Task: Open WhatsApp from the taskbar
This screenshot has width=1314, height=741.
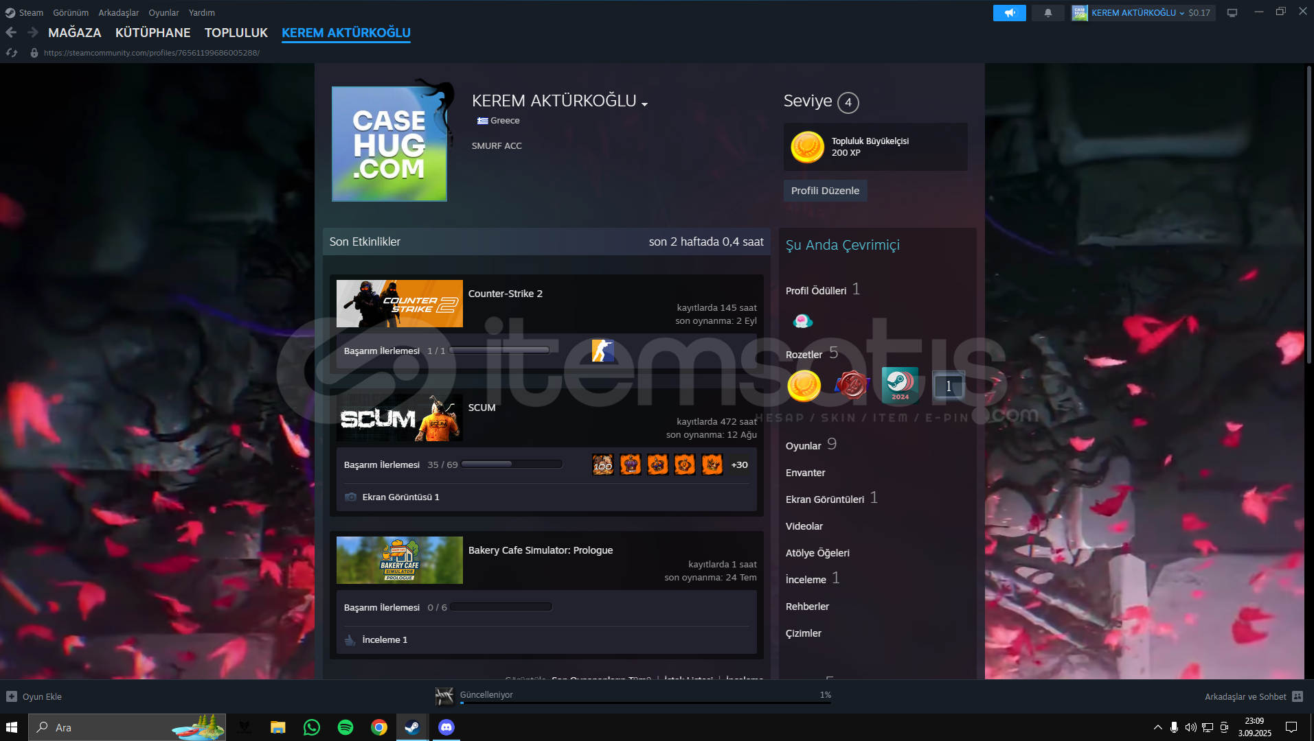Action: [x=312, y=727]
